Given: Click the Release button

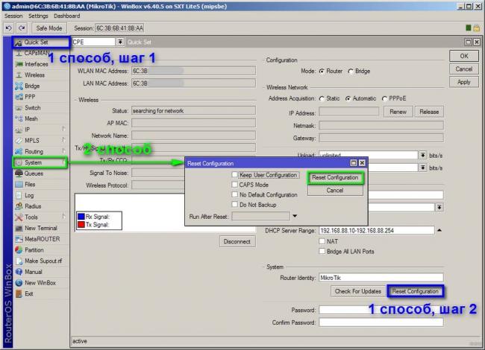Looking at the screenshot, I should [429, 112].
